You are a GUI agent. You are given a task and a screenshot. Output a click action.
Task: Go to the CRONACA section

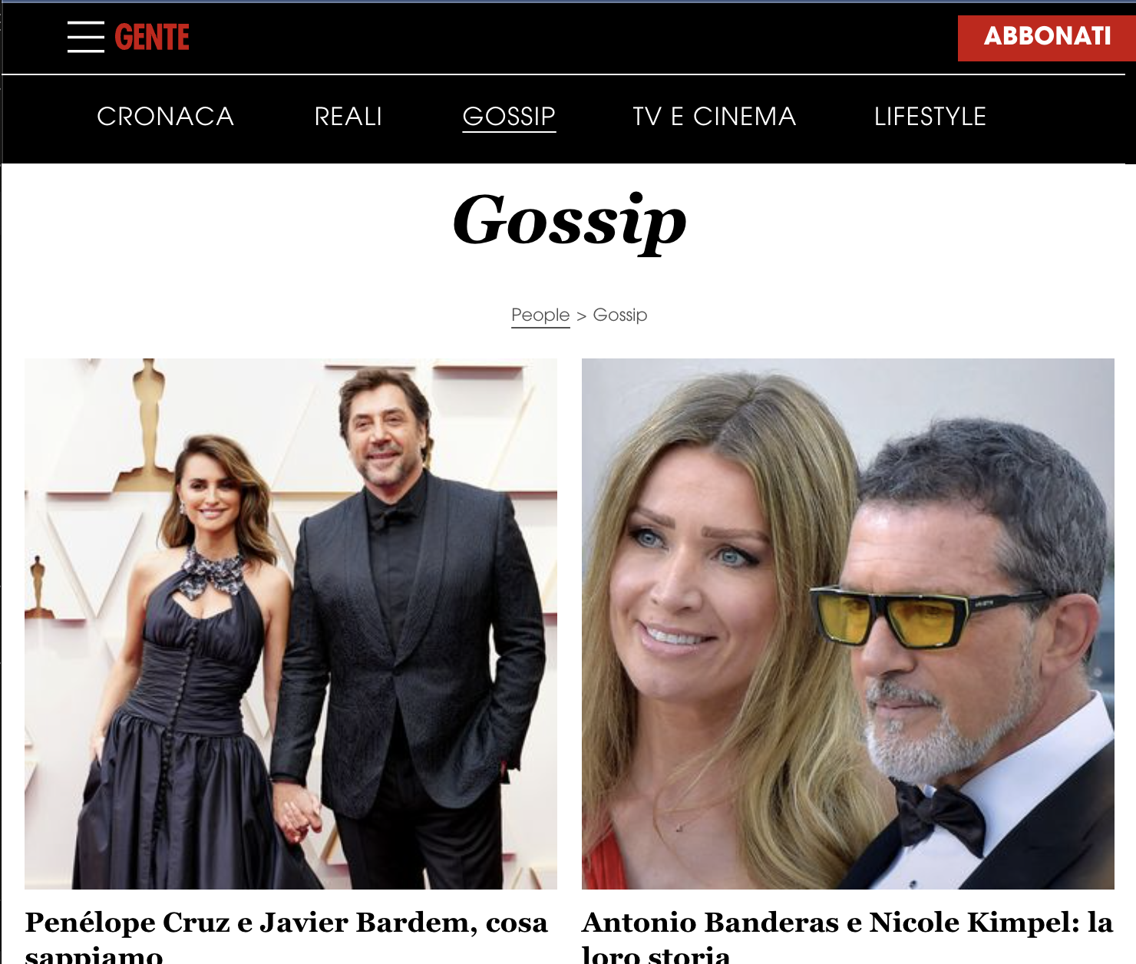click(x=165, y=117)
